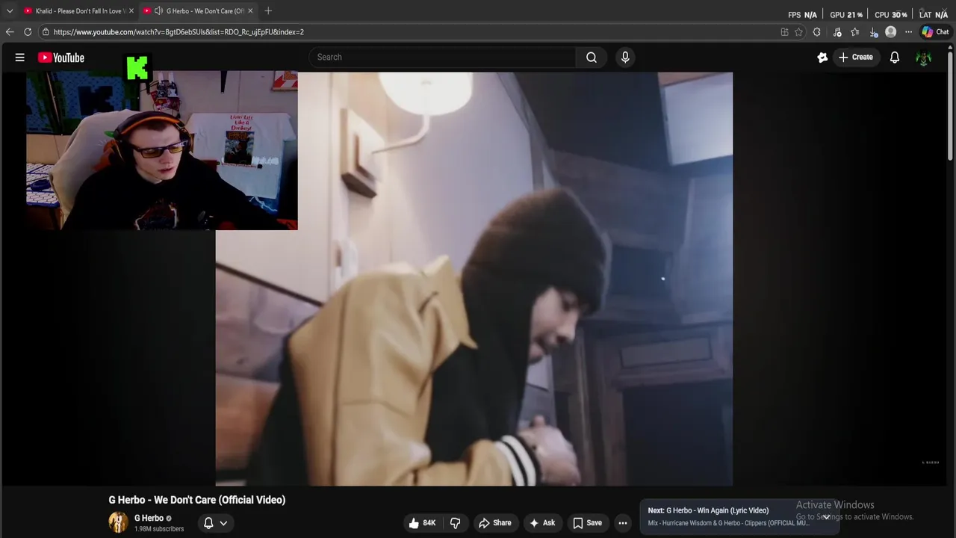Start voice search with microphone icon
The width and height of the screenshot is (956, 538).
point(625,57)
